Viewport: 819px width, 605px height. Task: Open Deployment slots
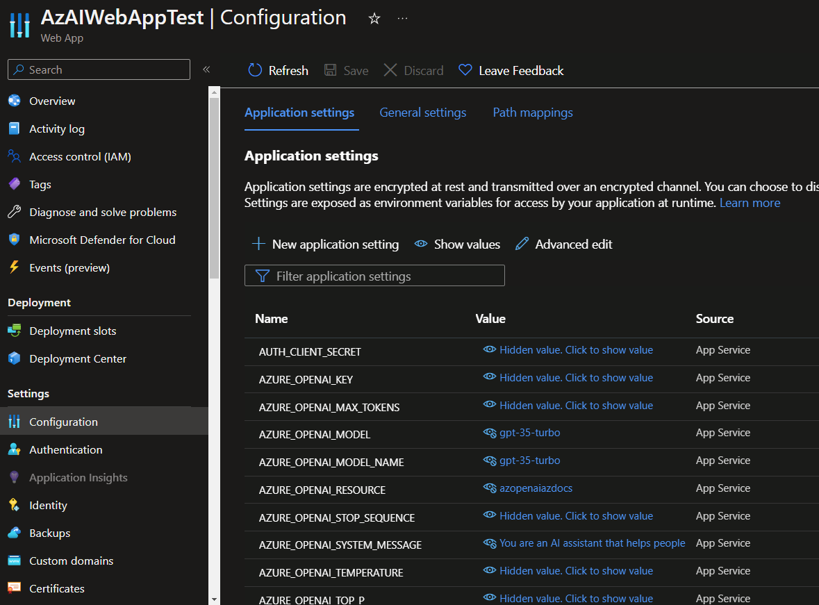tap(73, 331)
